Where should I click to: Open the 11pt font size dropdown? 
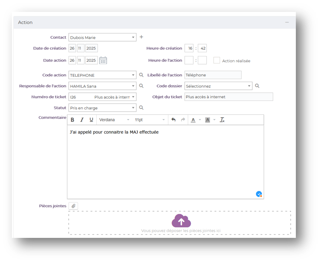149,120
